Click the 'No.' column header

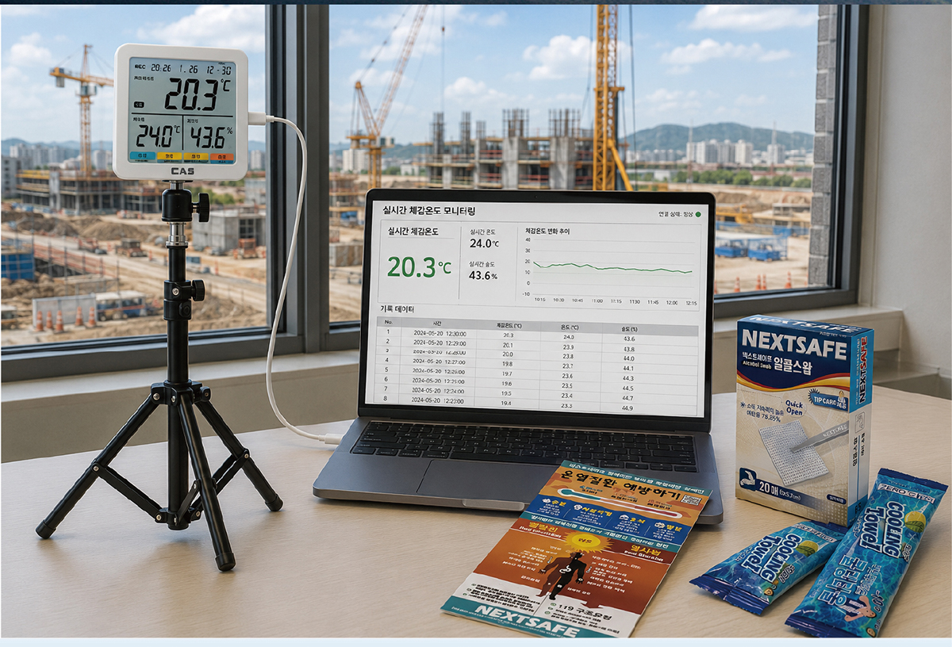coord(389,323)
